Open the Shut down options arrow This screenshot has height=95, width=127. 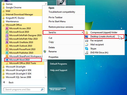(x=64, y=89)
